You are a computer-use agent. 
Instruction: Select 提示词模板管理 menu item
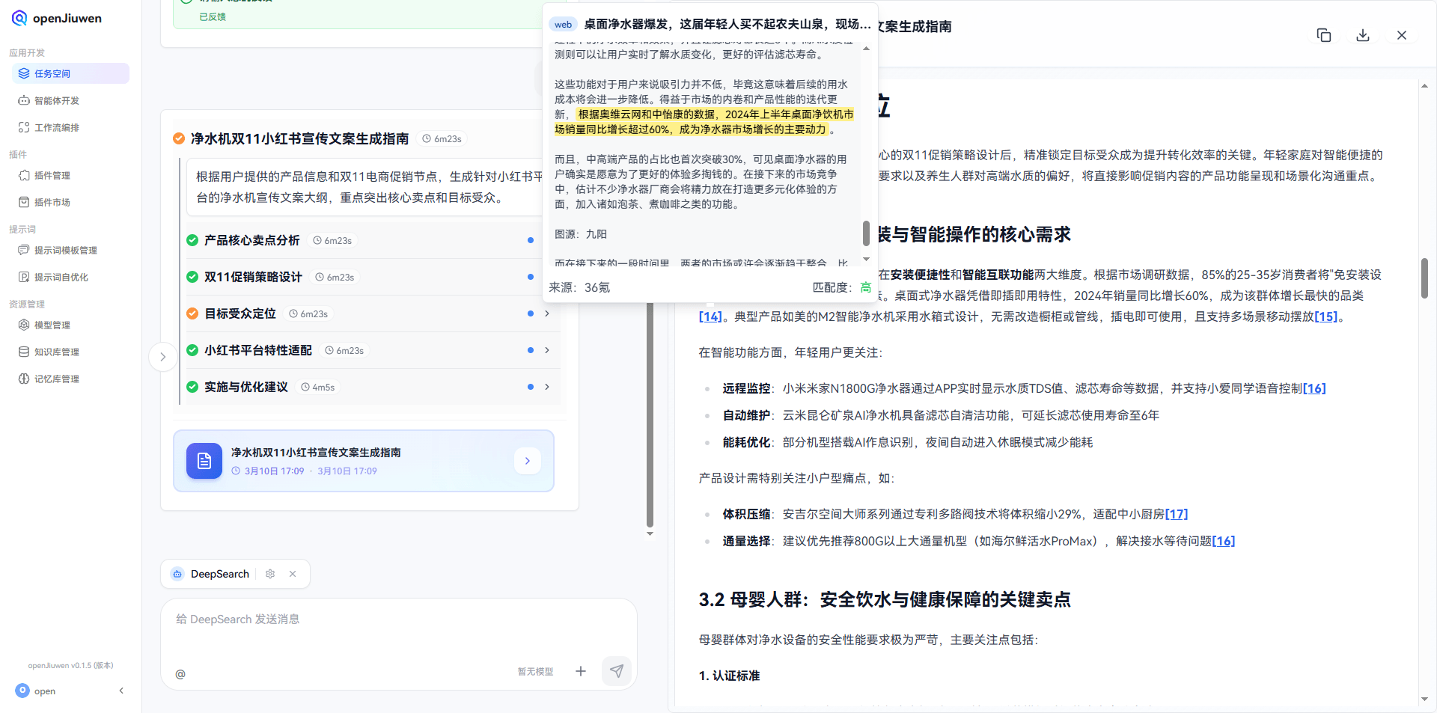[67, 250]
